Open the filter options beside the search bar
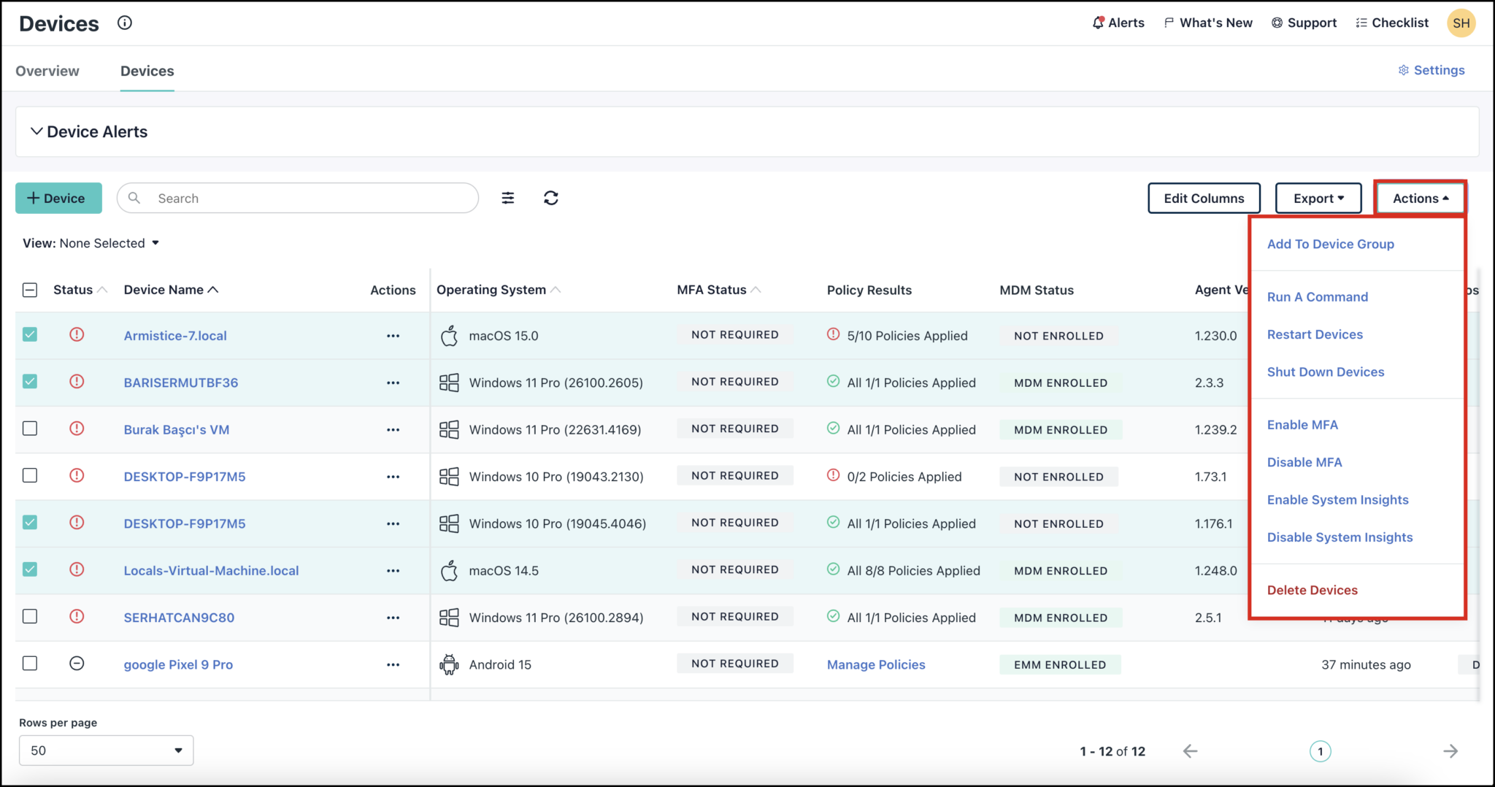 pos(507,197)
